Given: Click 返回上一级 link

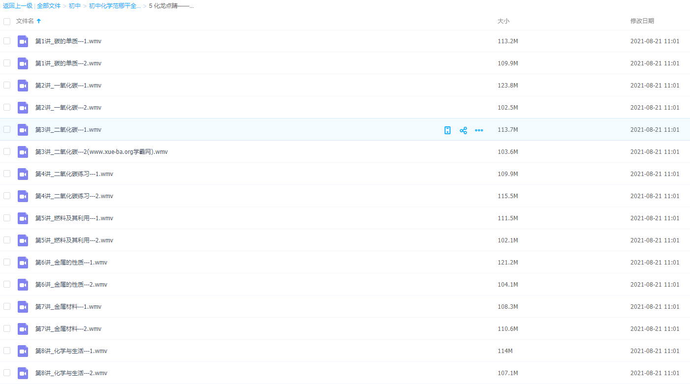Looking at the screenshot, I should point(18,6).
